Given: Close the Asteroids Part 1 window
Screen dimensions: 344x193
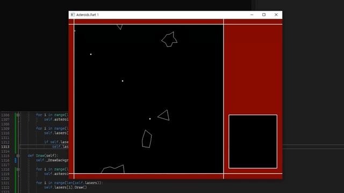Looking at the screenshot, I should tap(276, 14).
